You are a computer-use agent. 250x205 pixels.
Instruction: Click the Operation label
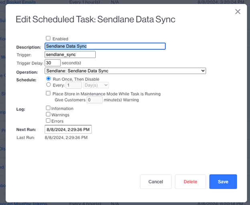pyautogui.click(x=27, y=72)
